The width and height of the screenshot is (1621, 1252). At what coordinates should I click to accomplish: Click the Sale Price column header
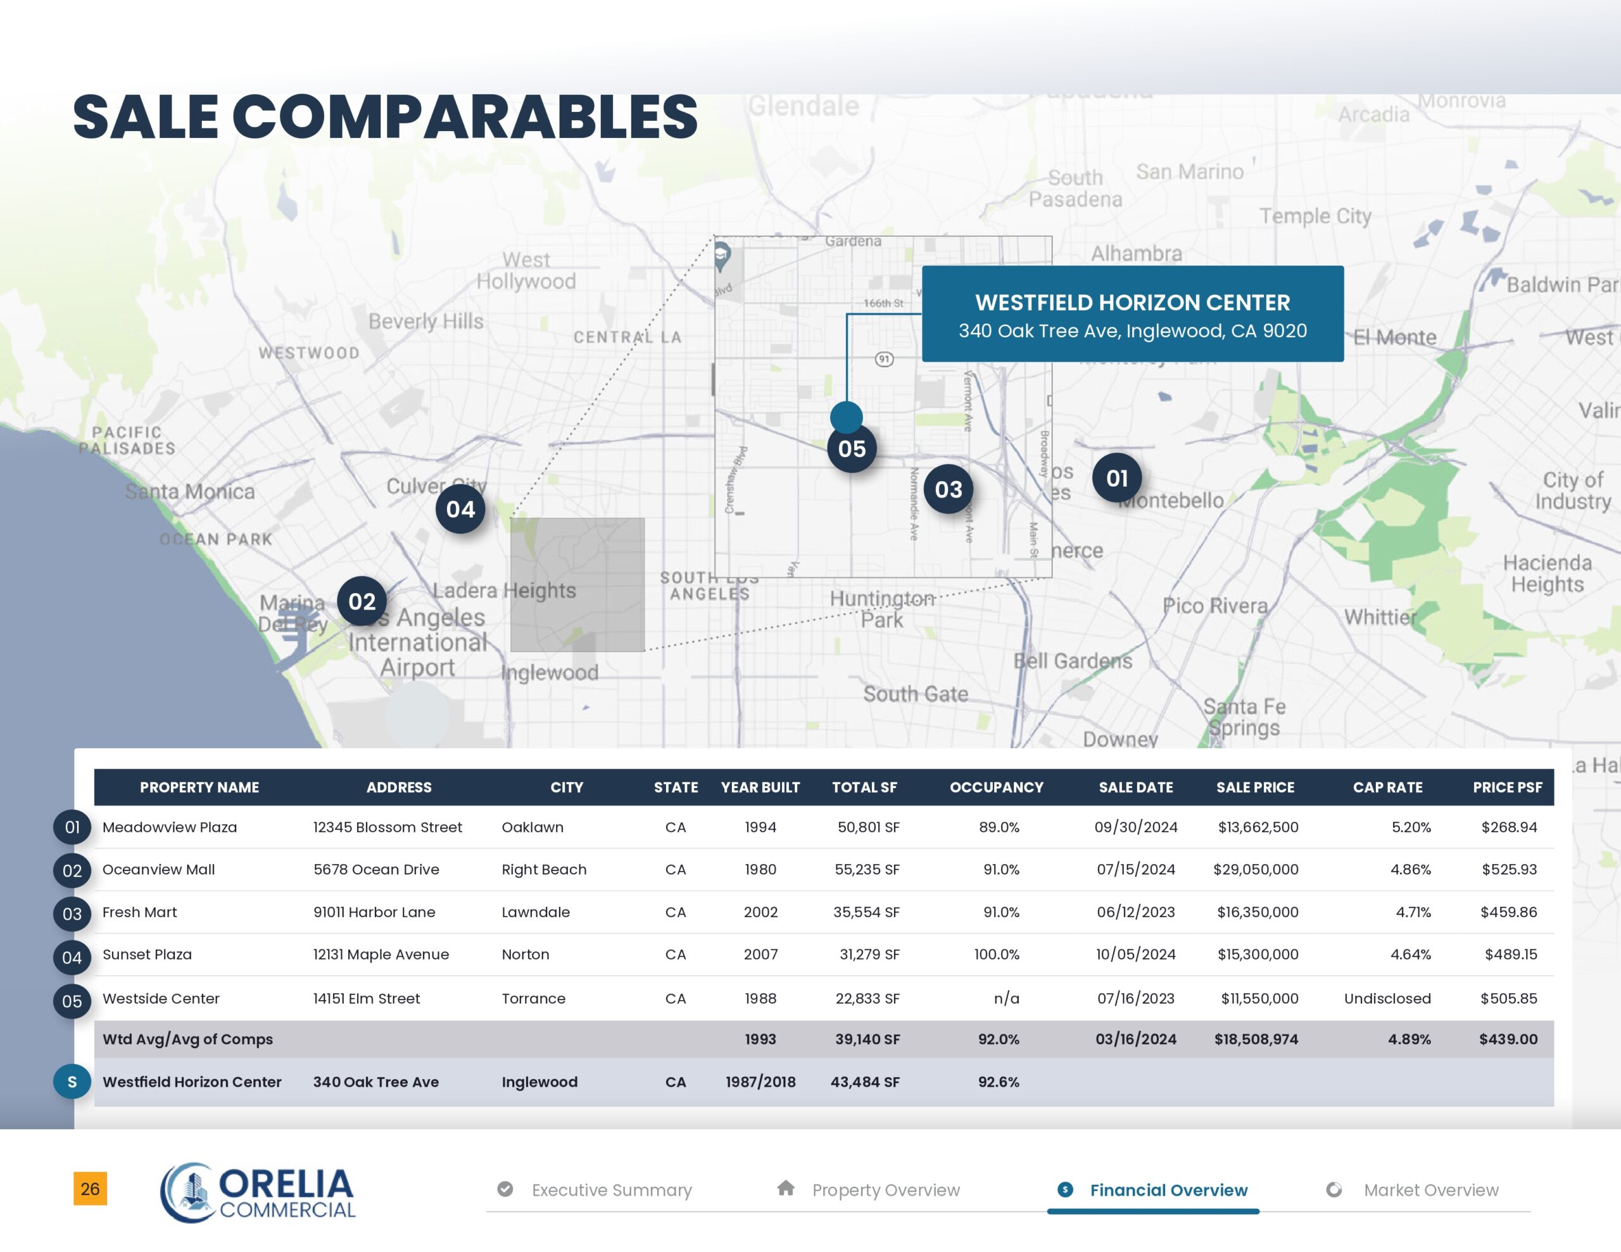pyautogui.click(x=1254, y=787)
